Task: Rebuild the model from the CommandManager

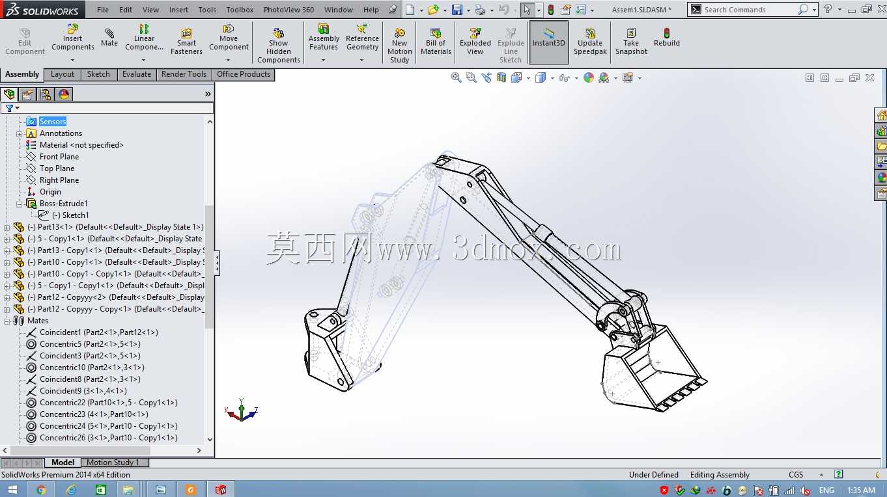Action: click(667, 38)
